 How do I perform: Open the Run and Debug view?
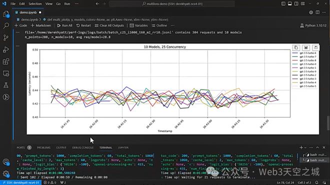tap(6, 49)
